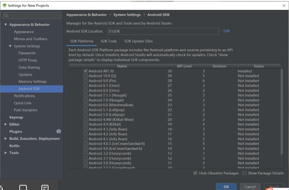Collapse the System Settings tree arrow

click(10, 46)
